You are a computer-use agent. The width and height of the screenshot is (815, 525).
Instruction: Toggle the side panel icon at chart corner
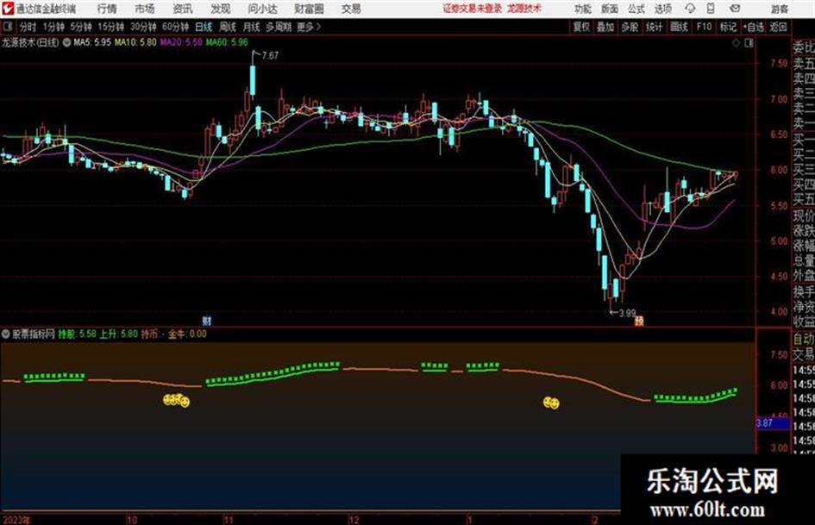(x=749, y=43)
